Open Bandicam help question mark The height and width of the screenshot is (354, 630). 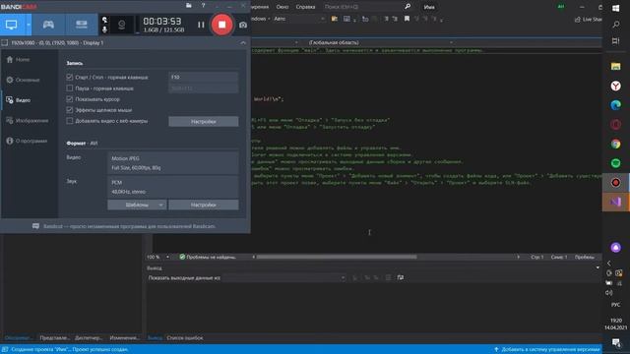coord(204,5)
